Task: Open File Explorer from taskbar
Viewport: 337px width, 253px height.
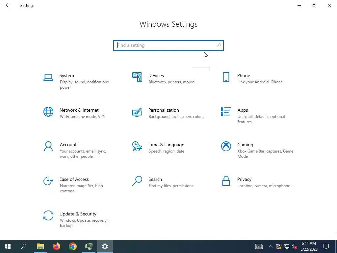Action: pos(40,246)
